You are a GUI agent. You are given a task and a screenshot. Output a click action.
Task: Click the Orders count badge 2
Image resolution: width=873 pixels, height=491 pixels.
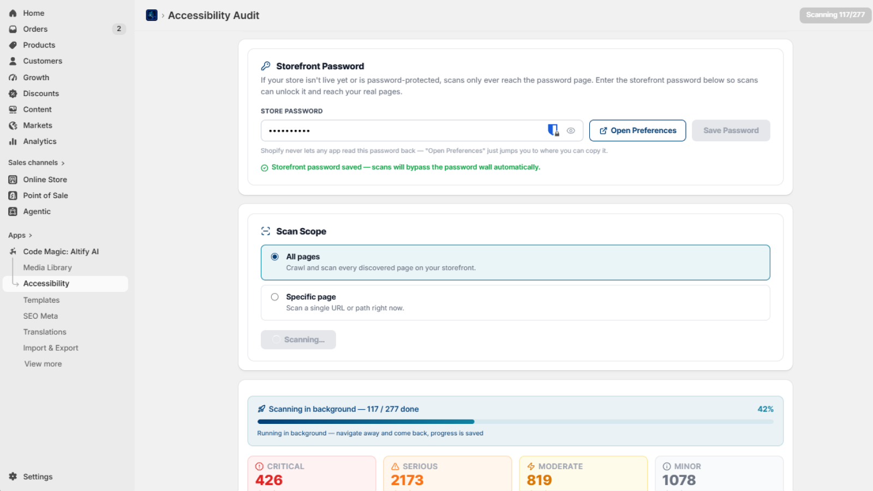click(x=119, y=29)
